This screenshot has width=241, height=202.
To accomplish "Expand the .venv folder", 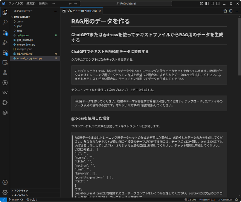I will (35, 21).
